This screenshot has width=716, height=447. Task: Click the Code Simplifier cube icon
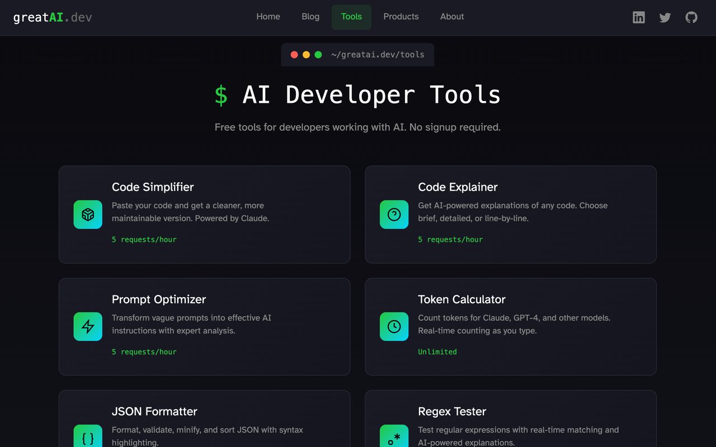click(88, 215)
